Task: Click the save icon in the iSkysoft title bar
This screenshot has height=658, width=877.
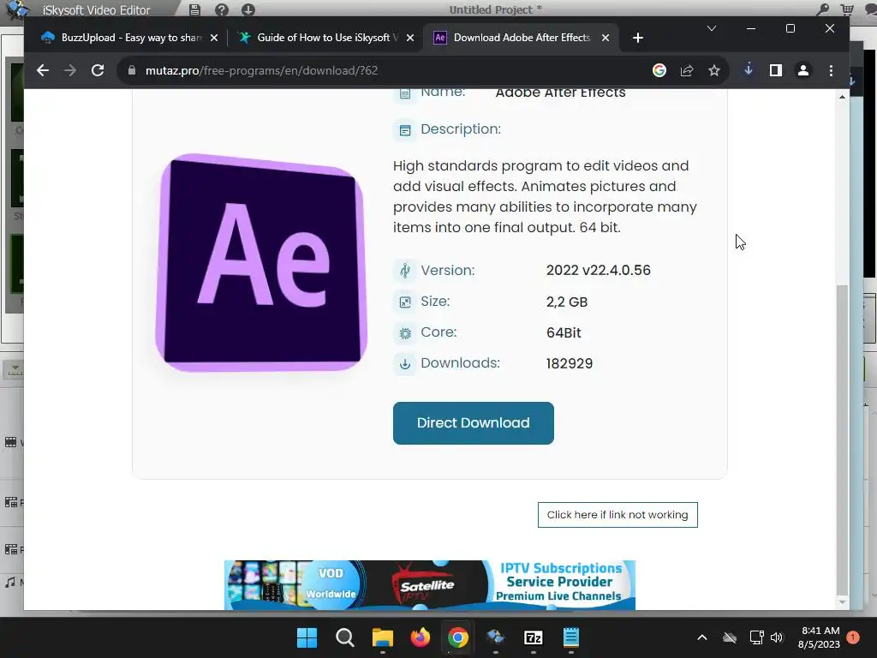Action: (194, 9)
